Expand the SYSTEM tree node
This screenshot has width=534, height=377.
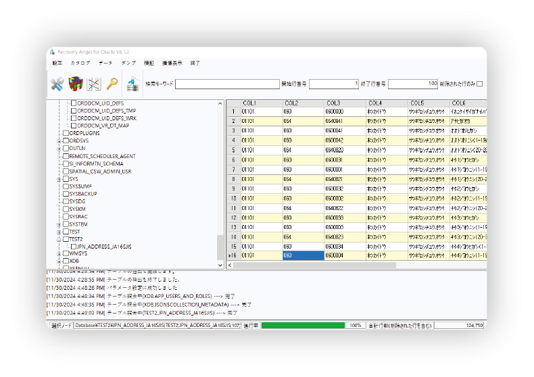[x=59, y=224]
